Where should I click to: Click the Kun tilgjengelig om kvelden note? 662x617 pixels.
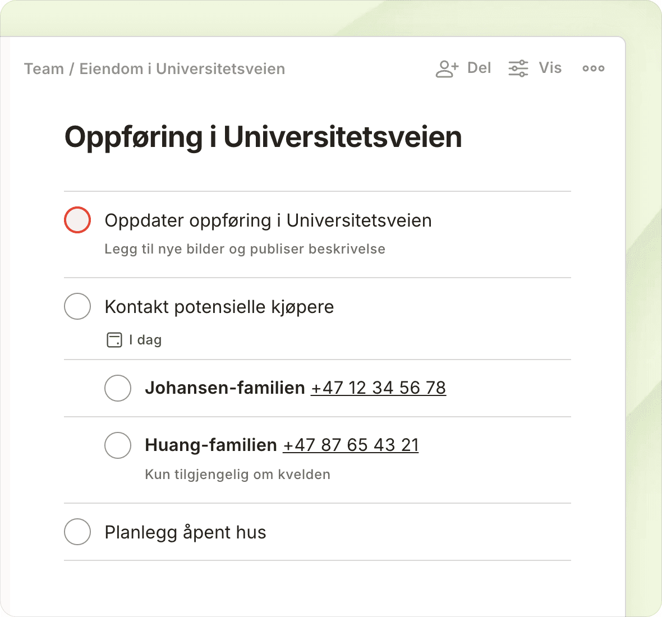coord(237,475)
